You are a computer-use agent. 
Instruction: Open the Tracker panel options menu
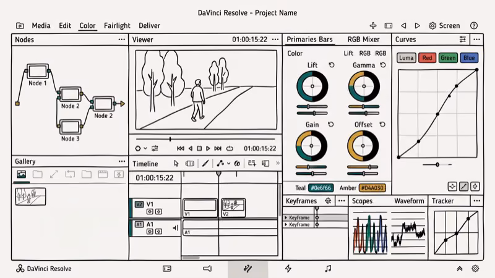click(x=476, y=201)
